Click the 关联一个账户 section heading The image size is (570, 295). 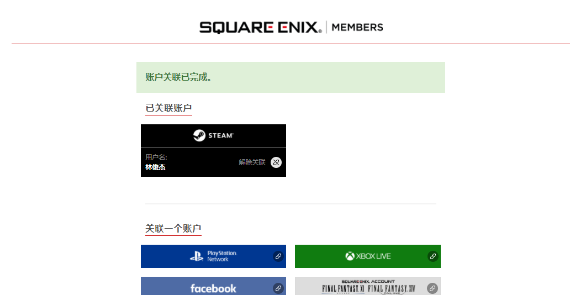click(173, 229)
